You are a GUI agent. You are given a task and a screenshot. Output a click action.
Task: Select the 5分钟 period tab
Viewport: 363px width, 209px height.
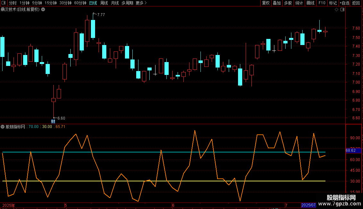coord(37,3)
